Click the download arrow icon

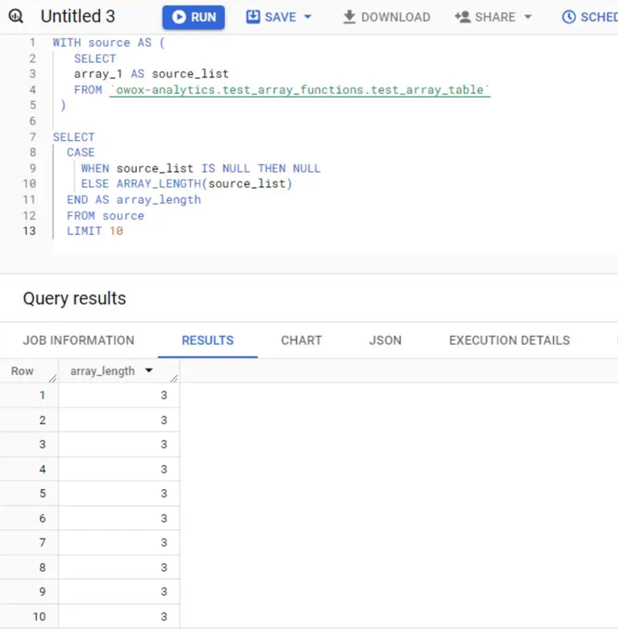[x=349, y=17]
